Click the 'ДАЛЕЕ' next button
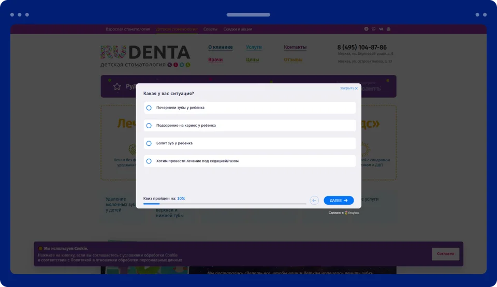 tap(339, 200)
